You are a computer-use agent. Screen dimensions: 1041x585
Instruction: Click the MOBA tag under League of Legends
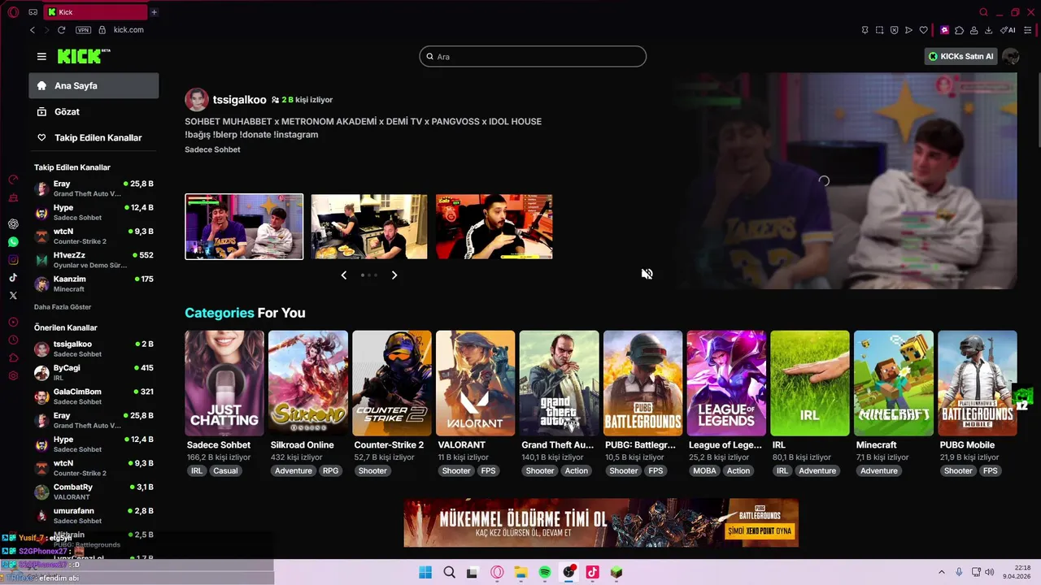pyautogui.click(x=705, y=471)
